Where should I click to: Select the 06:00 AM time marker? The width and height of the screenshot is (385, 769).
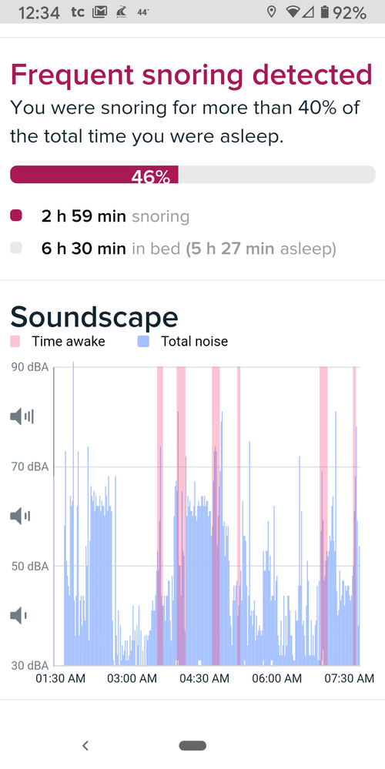(x=276, y=679)
